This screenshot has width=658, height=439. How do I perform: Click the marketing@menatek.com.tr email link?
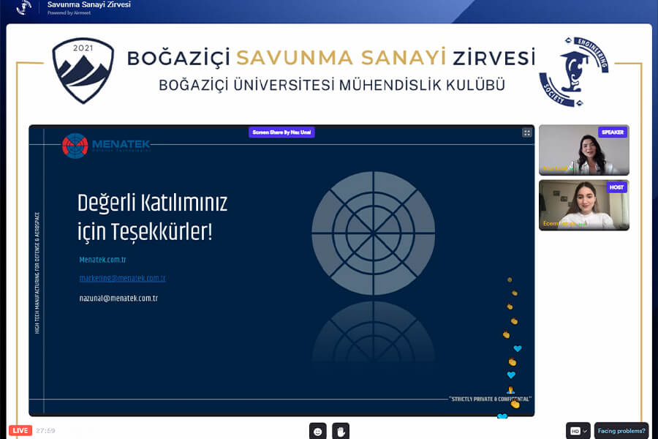(122, 279)
